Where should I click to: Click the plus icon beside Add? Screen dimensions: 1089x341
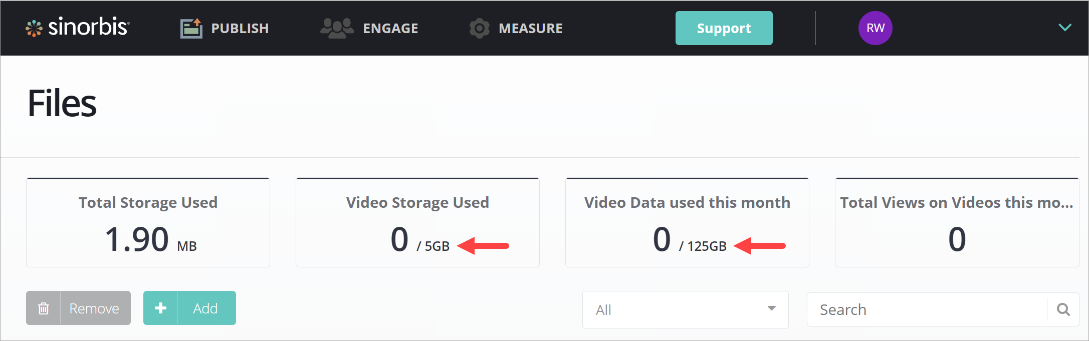[160, 308]
